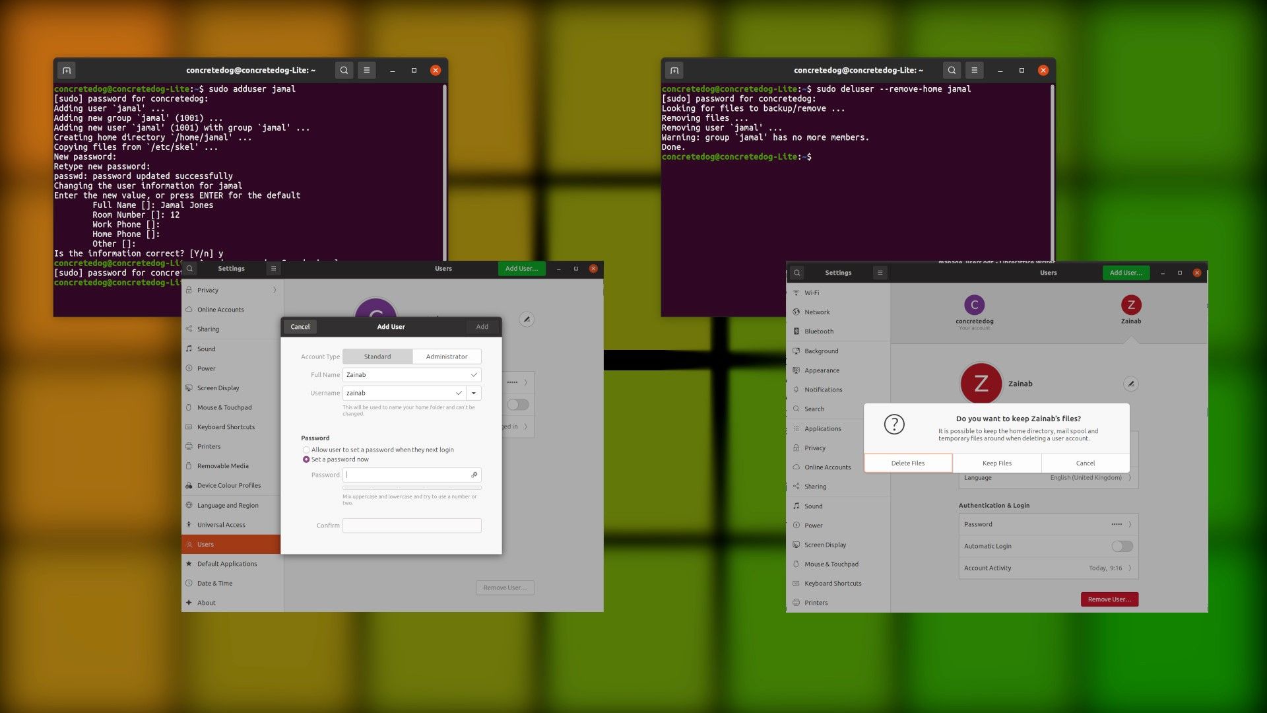This screenshot has height=713, width=1267.
Task: Click Keep Files button in Zainab dialog
Action: [x=996, y=462]
